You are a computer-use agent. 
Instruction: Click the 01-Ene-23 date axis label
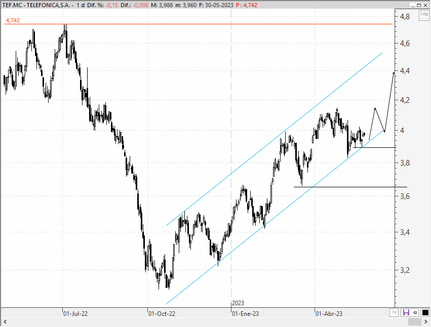(x=245, y=313)
